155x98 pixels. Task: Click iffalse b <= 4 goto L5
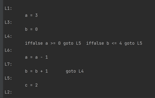[x=114, y=43]
